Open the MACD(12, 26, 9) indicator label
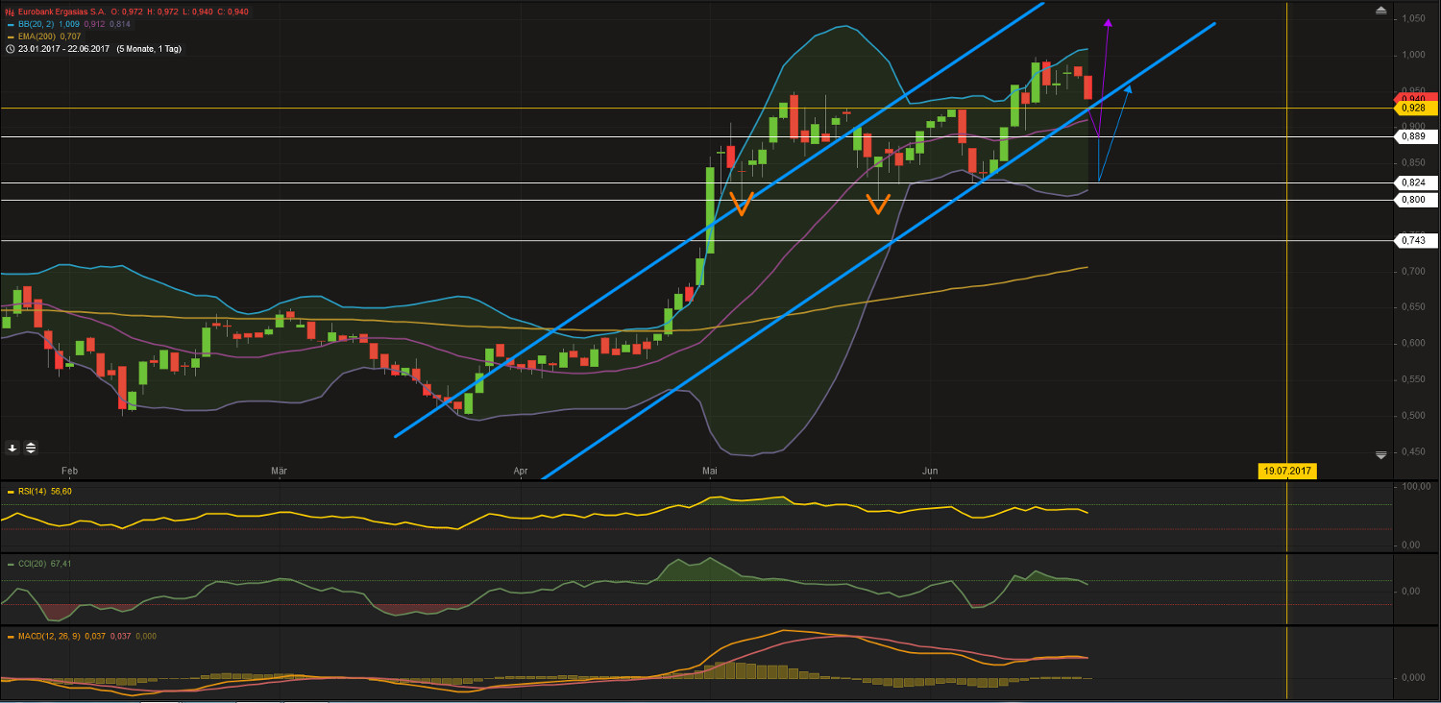The width and height of the screenshot is (1441, 703). 48,636
